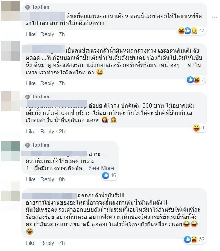This screenshot has height=251, width=220.
Task: Reply to the first comment posted 7h ago
Action: 47,34
